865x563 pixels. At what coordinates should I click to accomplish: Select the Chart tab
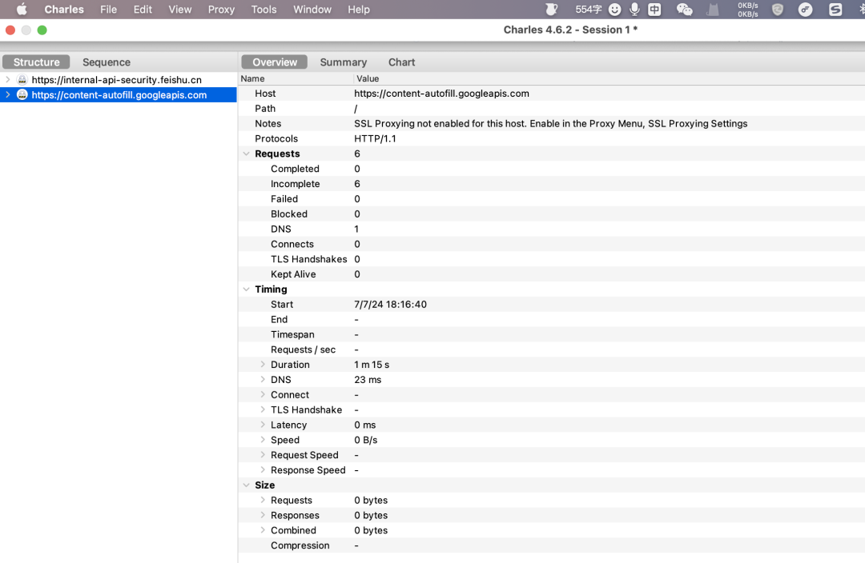point(401,62)
